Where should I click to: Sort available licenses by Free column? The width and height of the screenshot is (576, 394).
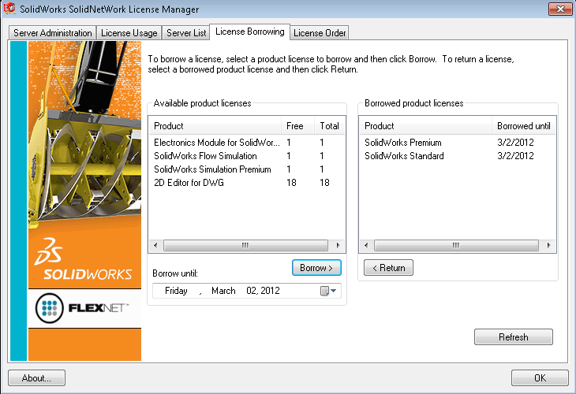298,126
